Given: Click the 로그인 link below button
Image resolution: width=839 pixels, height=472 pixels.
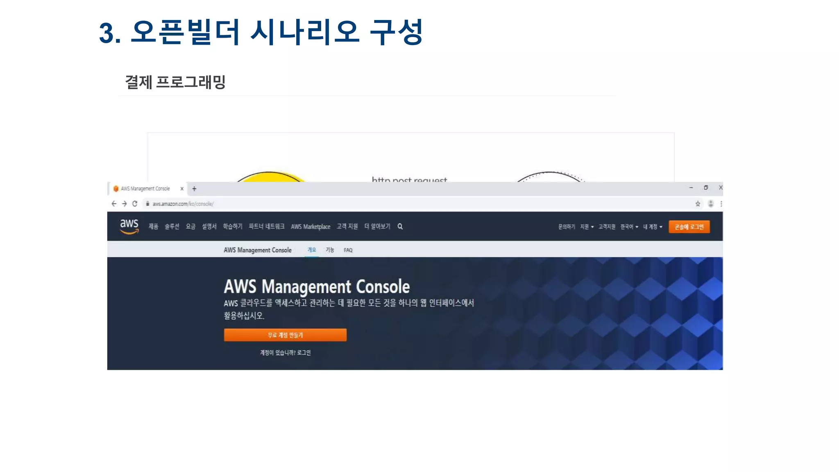Looking at the screenshot, I should [x=304, y=353].
